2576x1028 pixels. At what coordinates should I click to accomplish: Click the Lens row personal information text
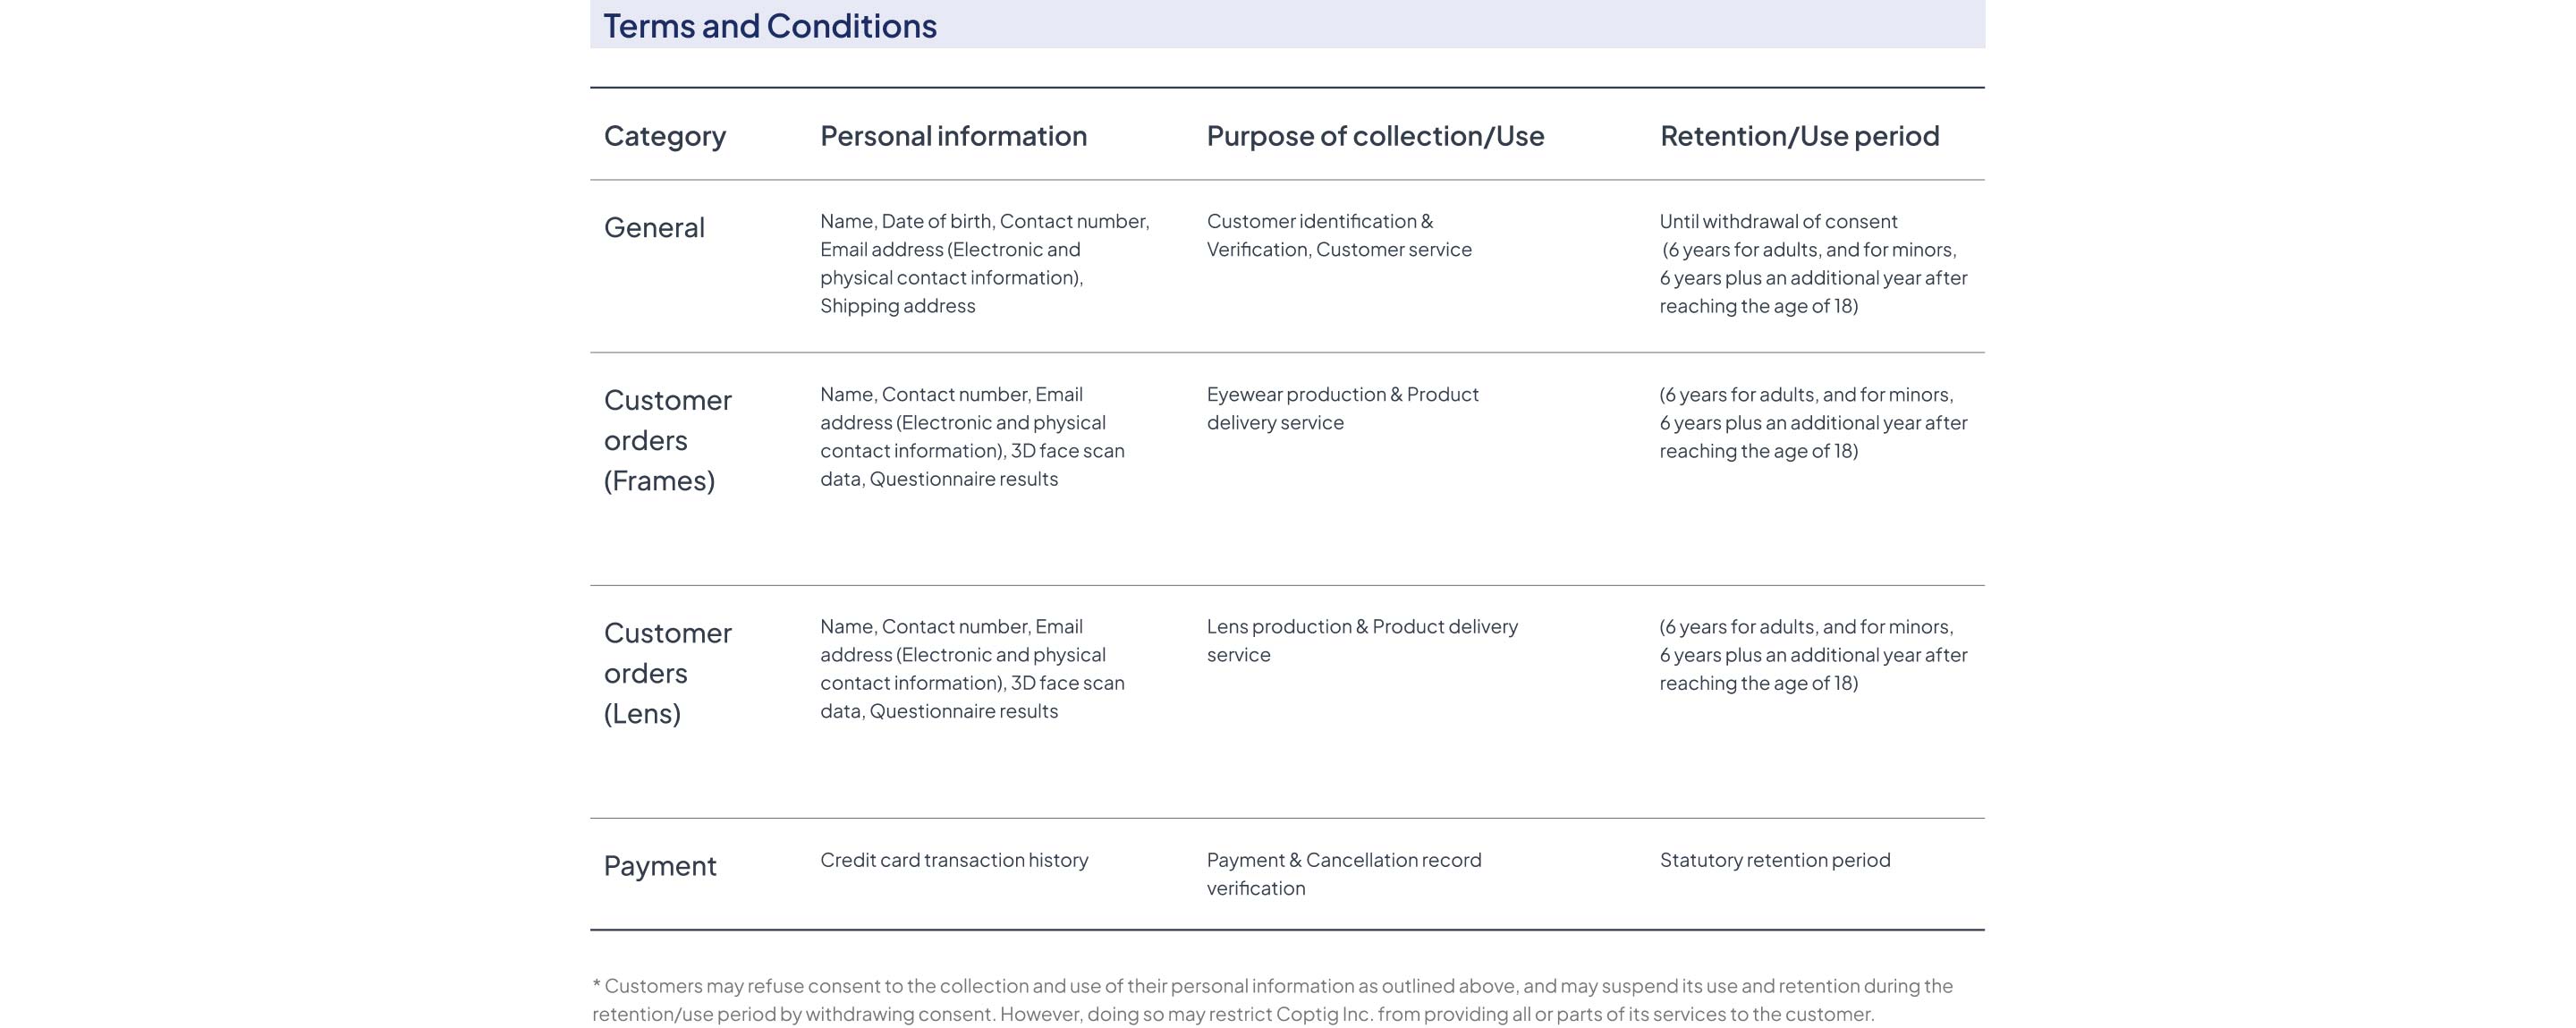pyautogui.click(x=971, y=668)
